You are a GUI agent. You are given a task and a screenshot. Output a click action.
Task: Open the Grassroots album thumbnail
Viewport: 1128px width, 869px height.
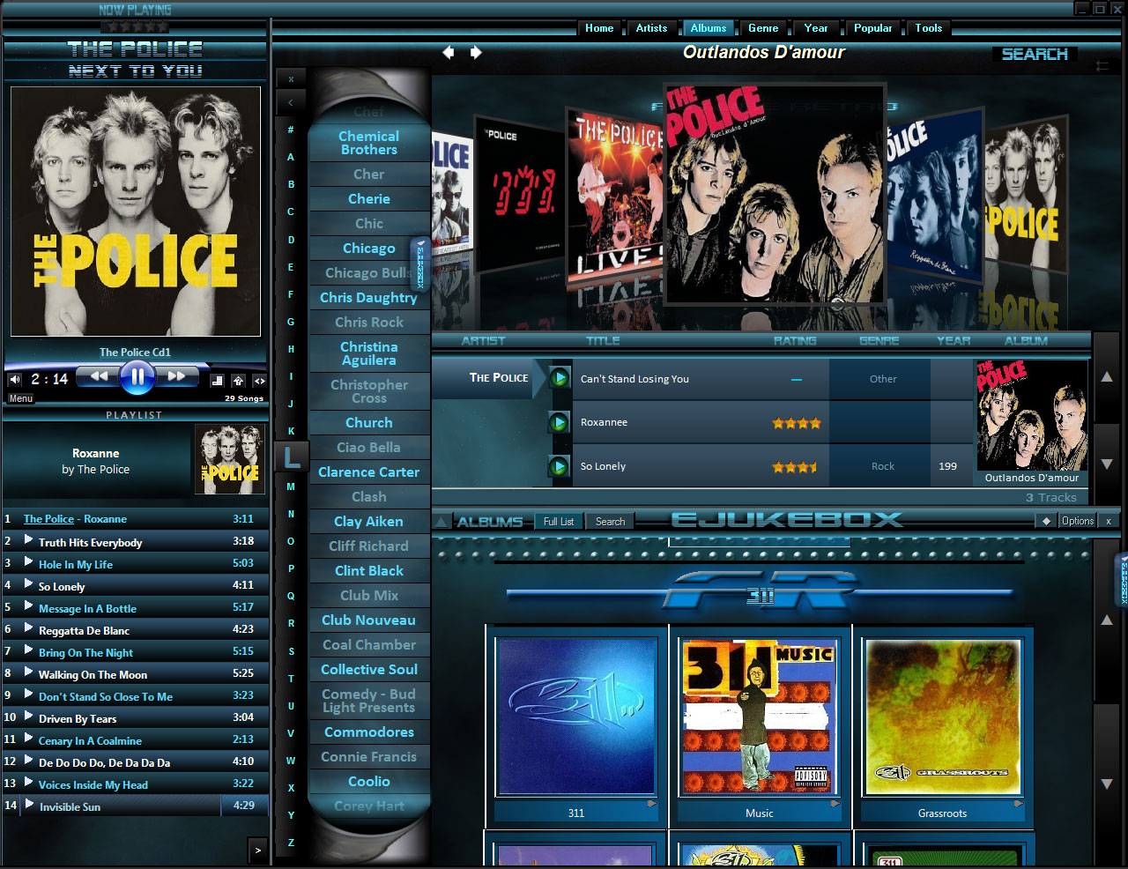[x=942, y=717]
